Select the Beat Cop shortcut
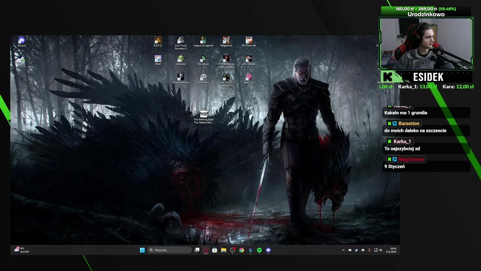The width and height of the screenshot is (481, 271). point(249,79)
